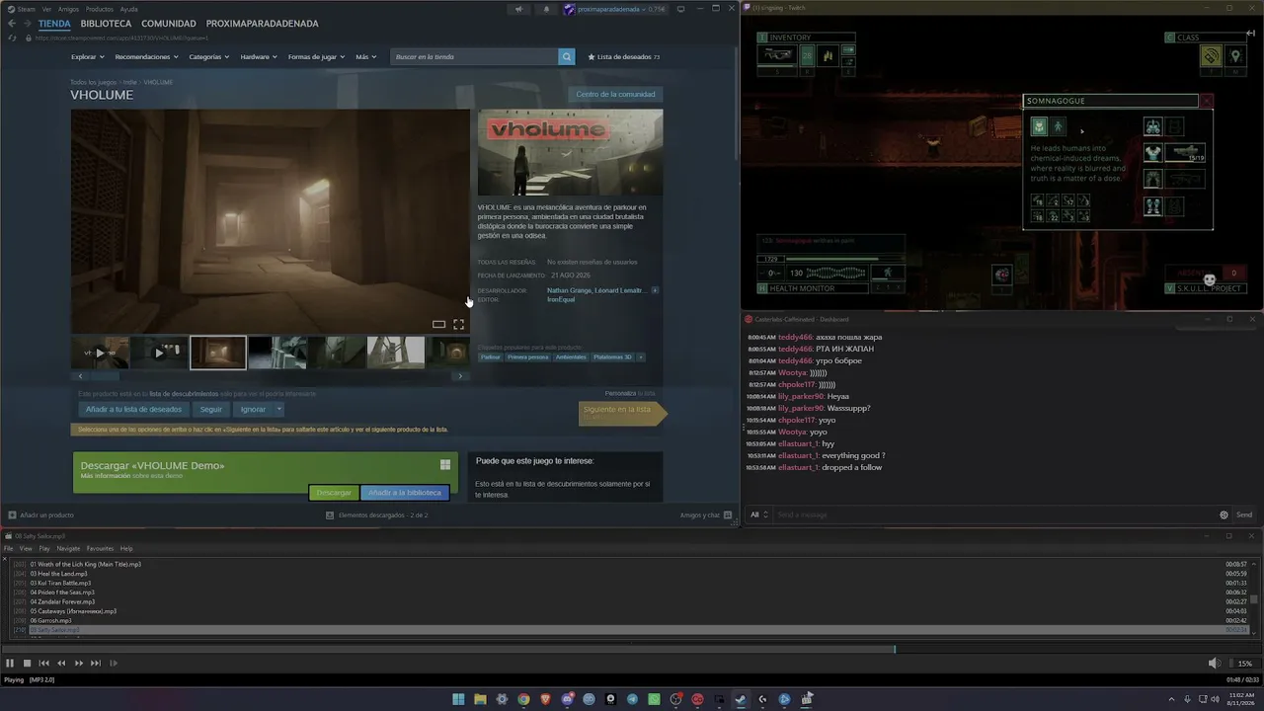Select 05 Castaways track in playlist
Screen dimensions: 1264x711
pyautogui.click(x=73, y=611)
